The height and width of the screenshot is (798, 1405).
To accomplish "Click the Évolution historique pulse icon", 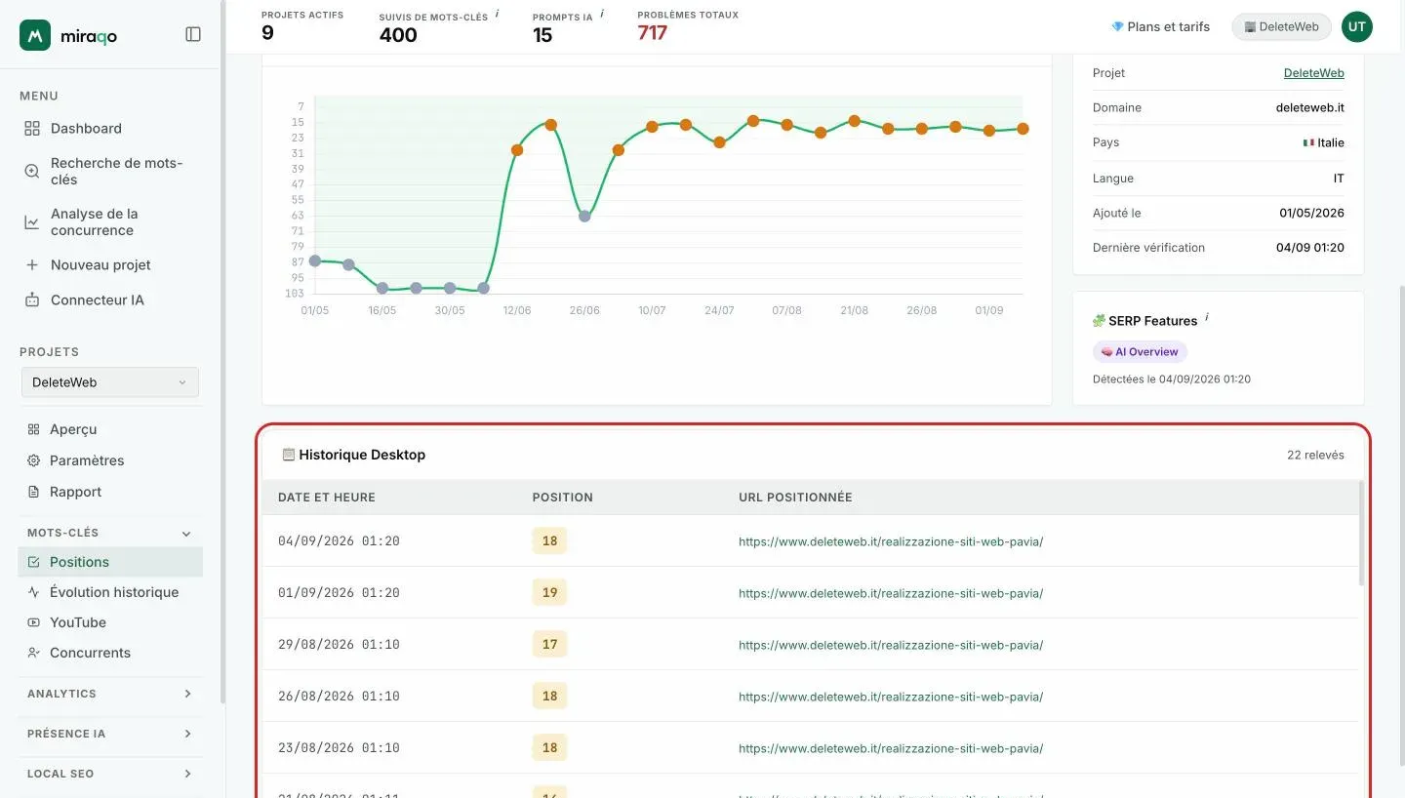I will coord(33,592).
